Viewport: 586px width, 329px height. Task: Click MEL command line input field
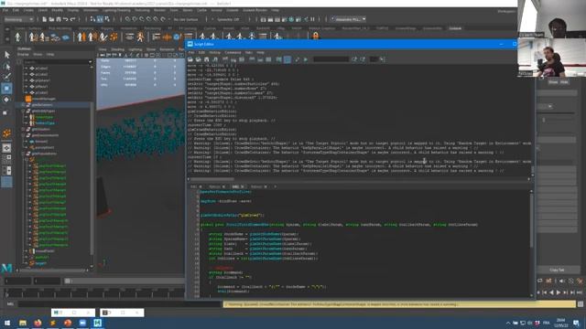pyautogui.click(x=120, y=304)
